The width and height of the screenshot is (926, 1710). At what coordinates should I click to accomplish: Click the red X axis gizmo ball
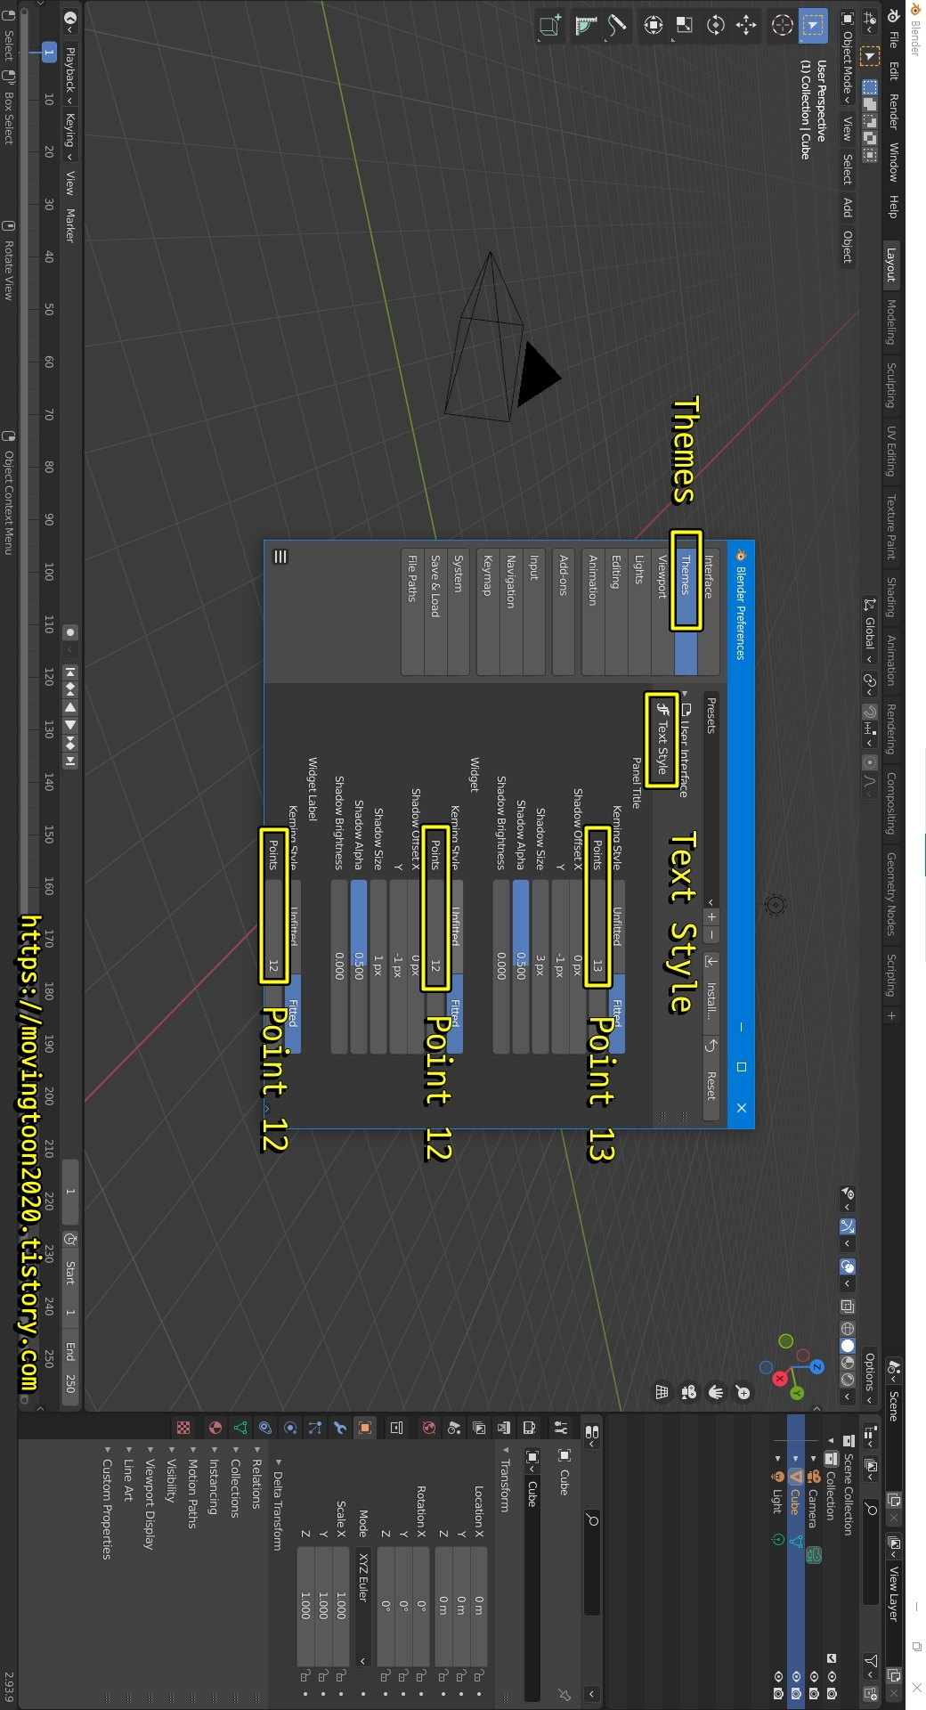[x=780, y=1378]
